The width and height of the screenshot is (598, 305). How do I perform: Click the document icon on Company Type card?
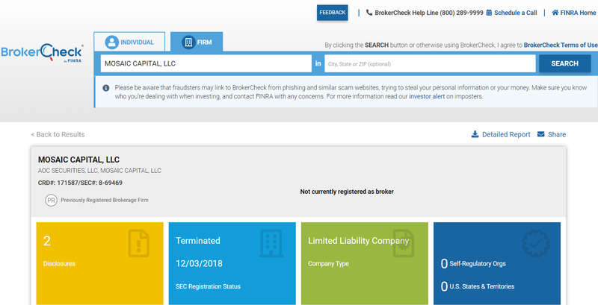click(x=404, y=243)
